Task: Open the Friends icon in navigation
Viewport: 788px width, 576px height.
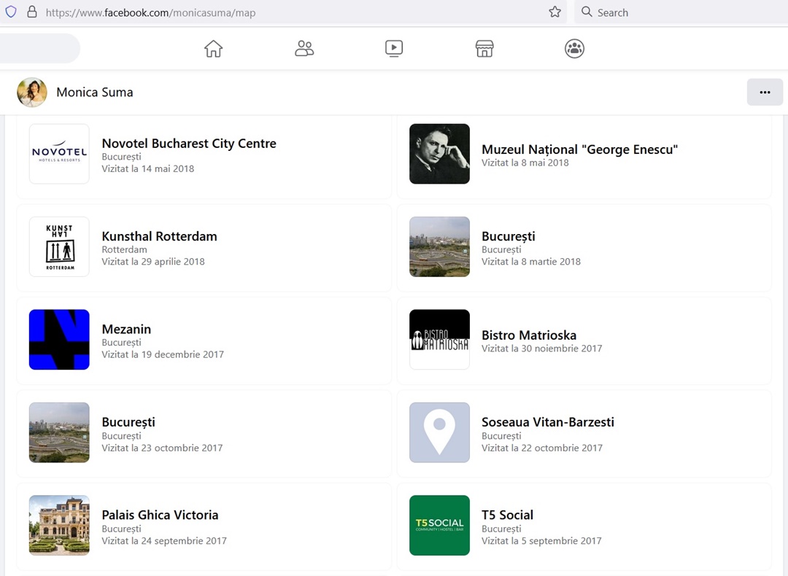Action: point(304,49)
